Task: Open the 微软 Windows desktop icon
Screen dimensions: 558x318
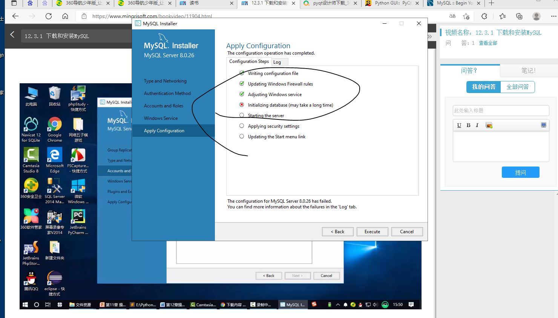Action: (x=78, y=191)
